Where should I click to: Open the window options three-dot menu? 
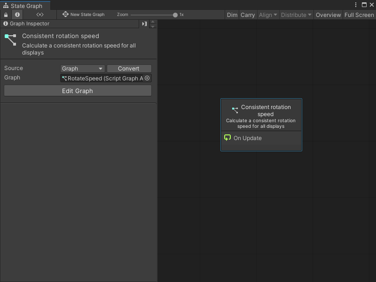point(356,4)
